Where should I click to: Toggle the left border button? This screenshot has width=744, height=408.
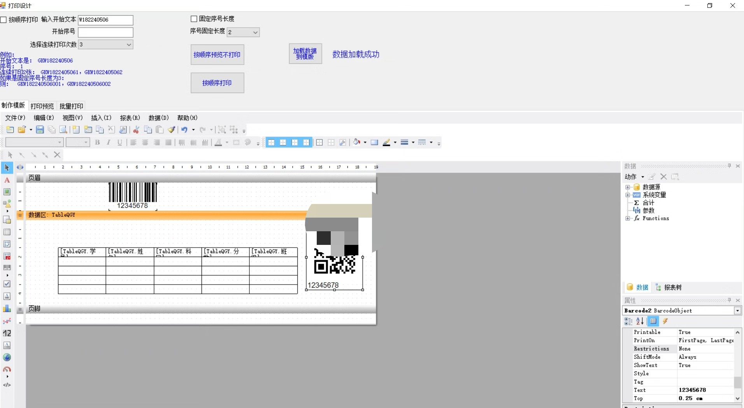(295, 142)
